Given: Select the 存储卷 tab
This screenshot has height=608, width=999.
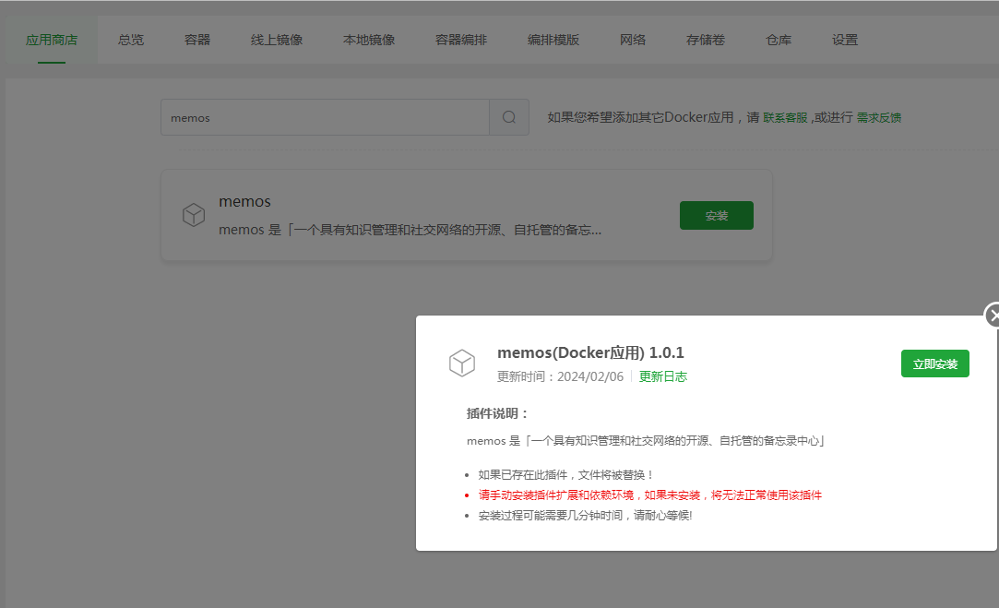Looking at the screenshot, I should [x=706, y=40].
